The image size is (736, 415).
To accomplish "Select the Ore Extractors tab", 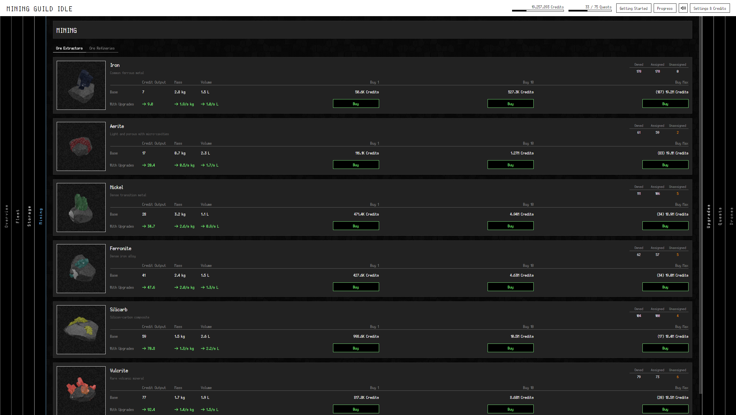I will pyautogui.click(x=69, y=48).
